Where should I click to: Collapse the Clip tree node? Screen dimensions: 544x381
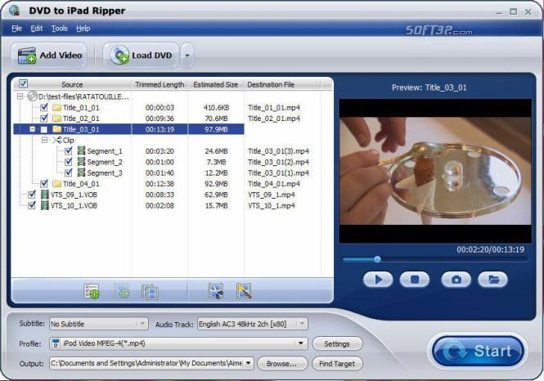coord(44,140)
